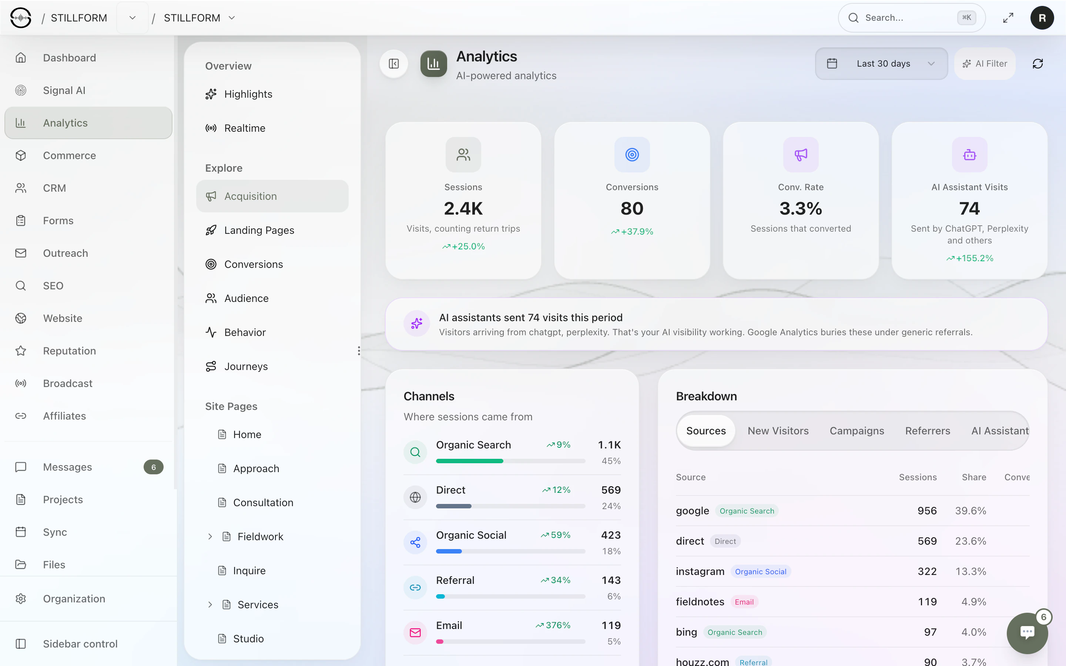Click the Organic Social progress bar
Image resolution: width=1066 pixels, height=666 pixels.
pos(510,551)
